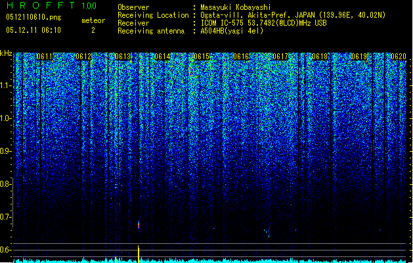Click the Receiver label
The width and height of the screenshot is (413, 263).
point(133,23)
